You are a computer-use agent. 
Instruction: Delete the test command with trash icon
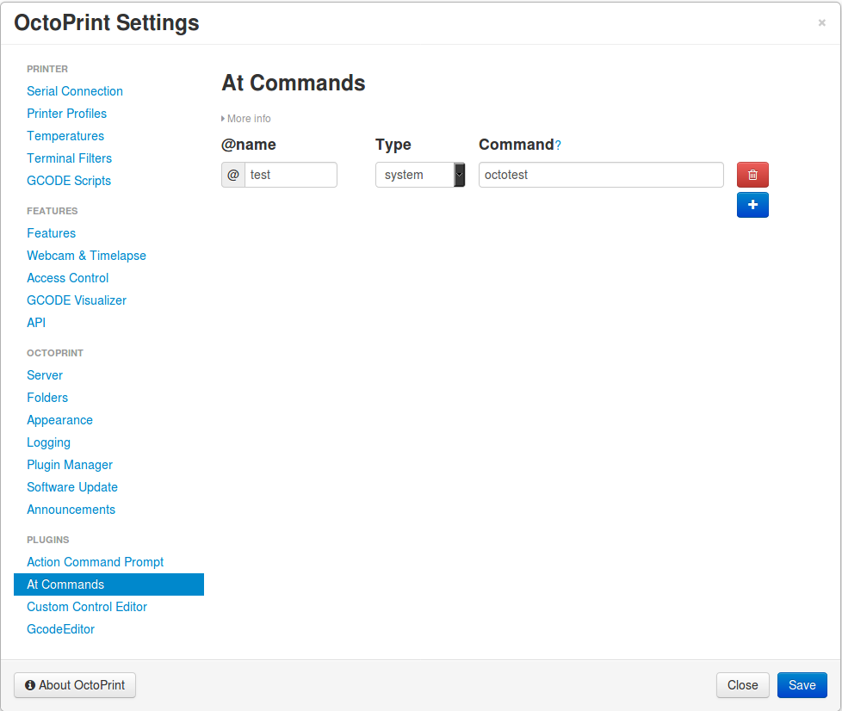pos(752,175)
